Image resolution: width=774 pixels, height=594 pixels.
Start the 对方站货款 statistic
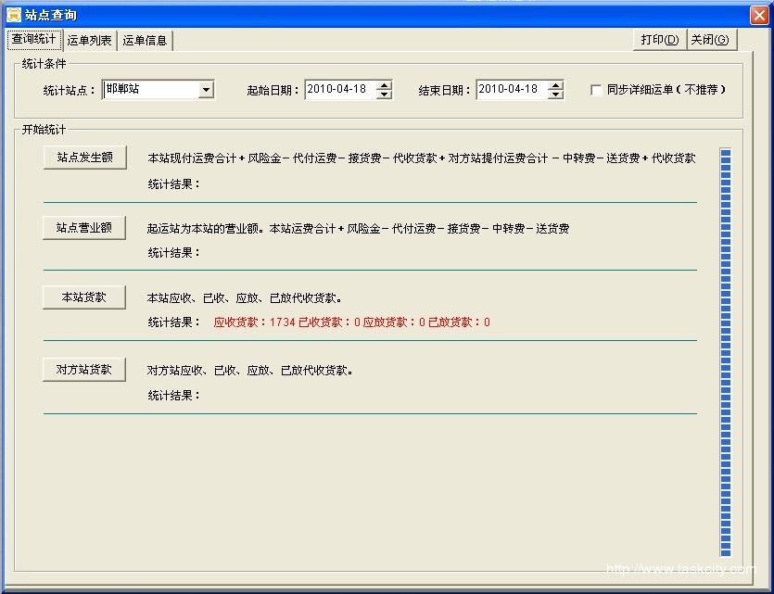point(84,369)
